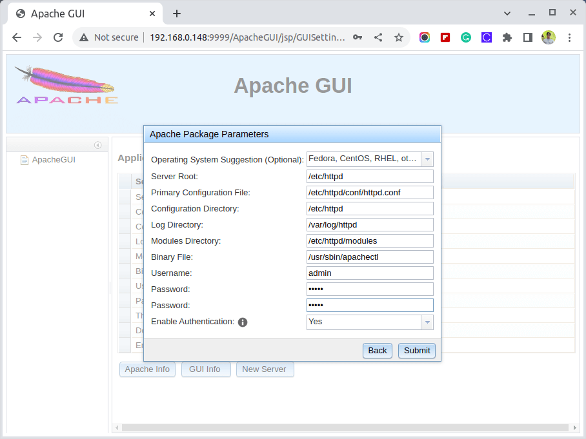This screenshot has height=439, width=586.
Task: Click the horizontal scrollbar at bottom
Action: 345,427
